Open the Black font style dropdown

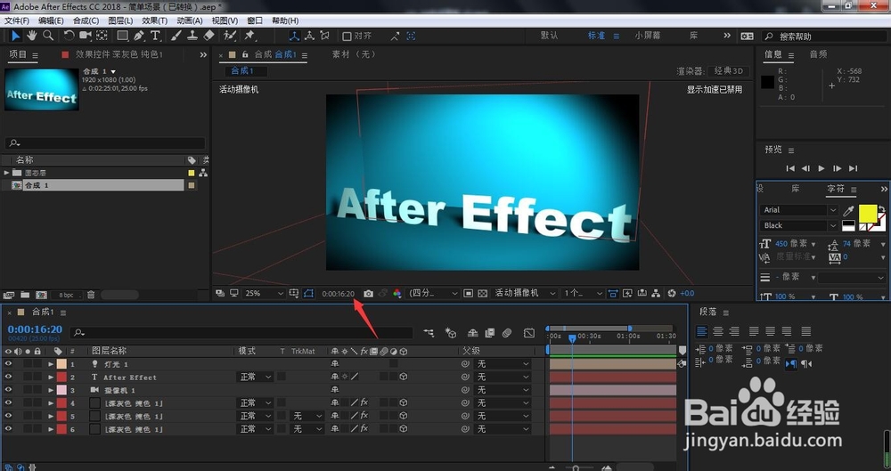798,225
